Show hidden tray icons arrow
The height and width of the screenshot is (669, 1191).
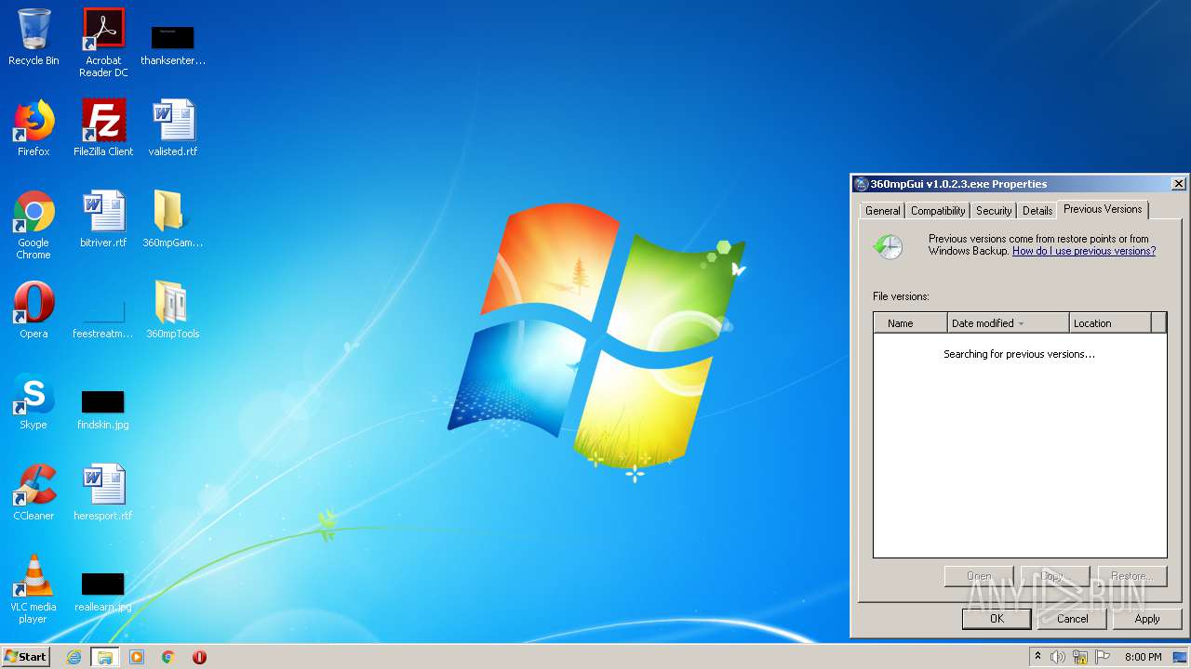tap(1037, 657)
